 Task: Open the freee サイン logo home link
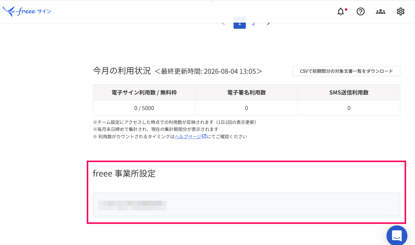coord(27,11)
